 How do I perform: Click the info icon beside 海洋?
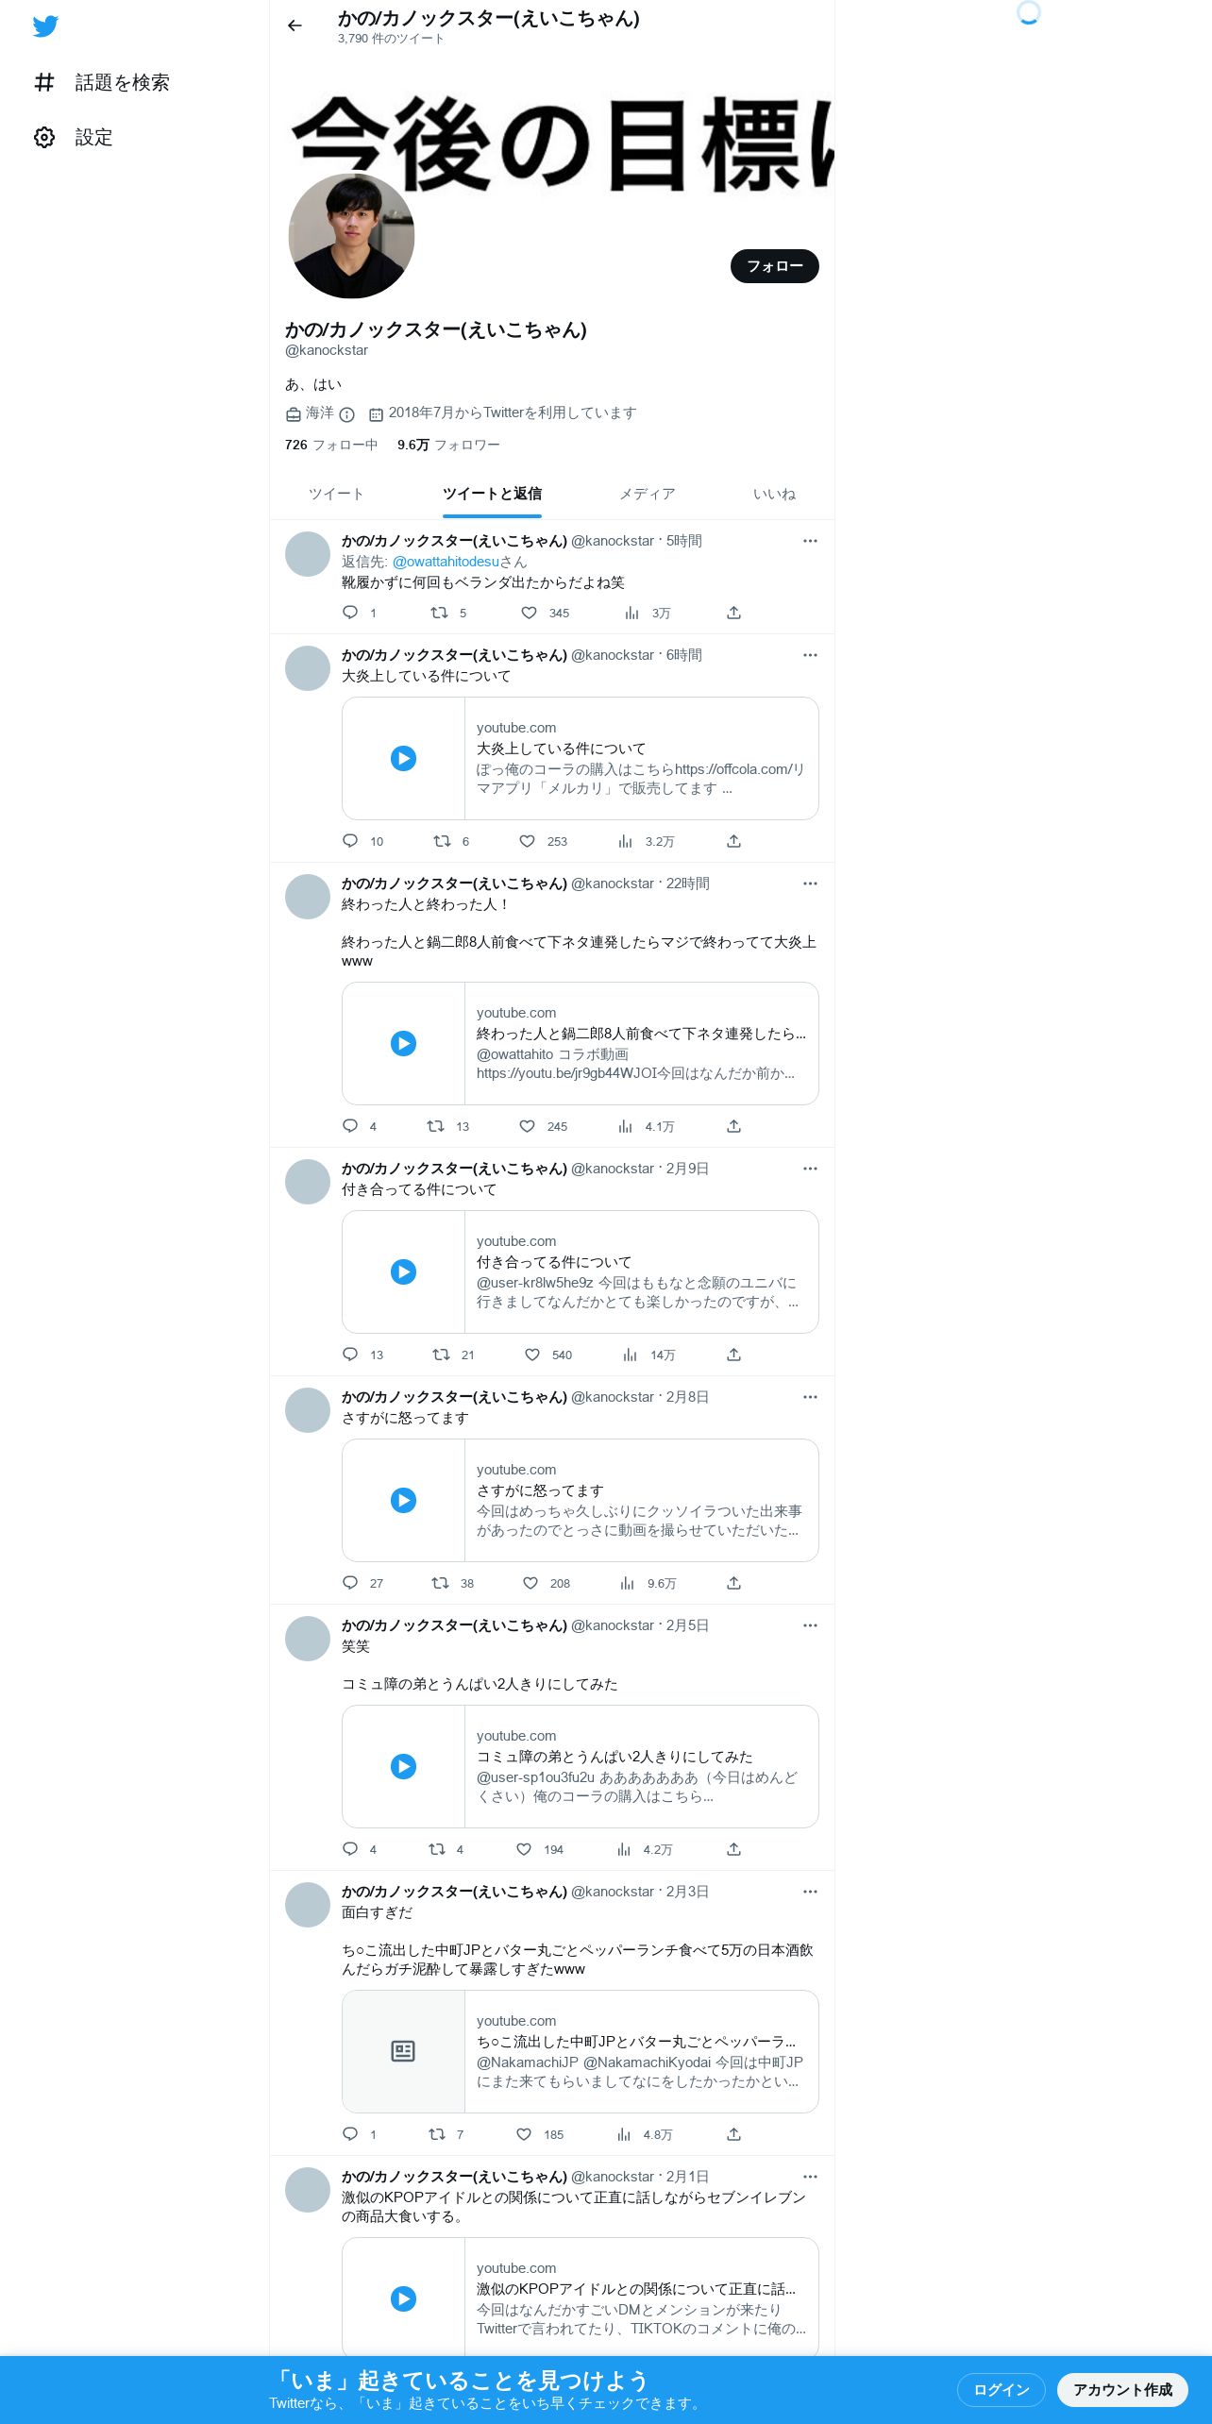click(346, 414)
